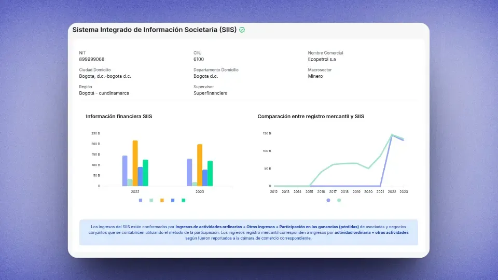This screenshot has height=280, width=498.
Task: Click the NIT number 899999068
Action: (92, 59)
